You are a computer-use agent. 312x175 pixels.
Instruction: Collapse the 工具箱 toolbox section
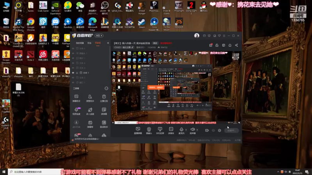point(106,88)
